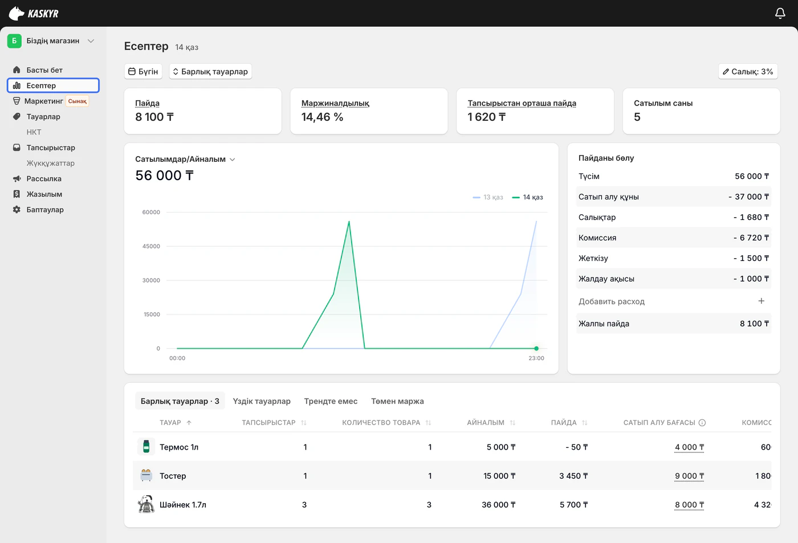798x543 pixels.
Task: Click the green store avatar icon
Action: 14,41
